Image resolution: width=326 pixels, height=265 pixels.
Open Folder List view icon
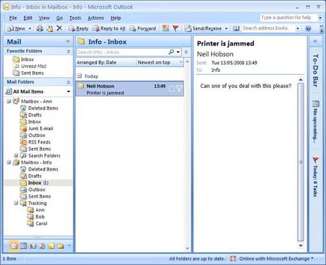60,246
